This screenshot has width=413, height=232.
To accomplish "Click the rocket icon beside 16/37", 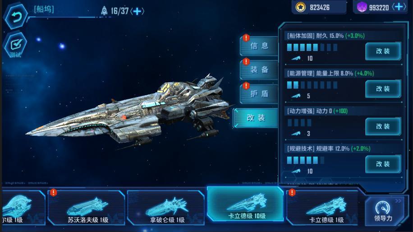I will coord(104,11).
